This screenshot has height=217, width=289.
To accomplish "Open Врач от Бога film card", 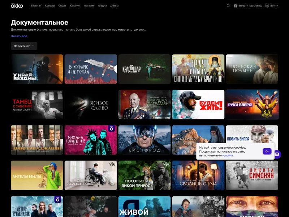I will (x=198, y=69).
